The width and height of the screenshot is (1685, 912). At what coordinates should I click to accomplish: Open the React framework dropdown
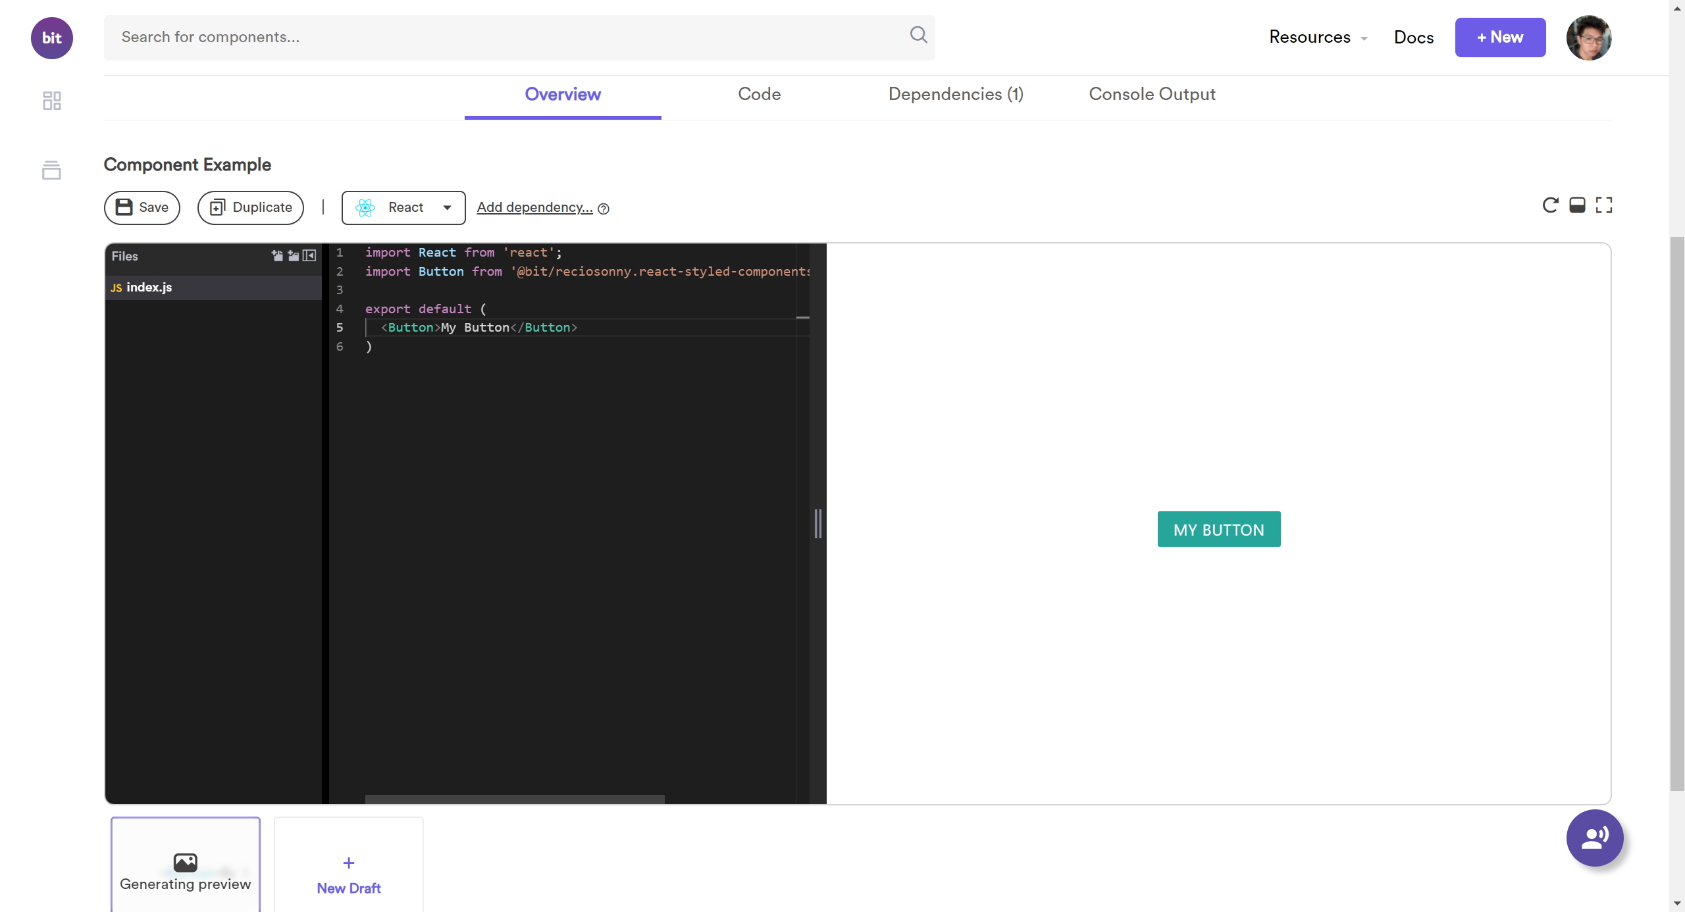403,208
